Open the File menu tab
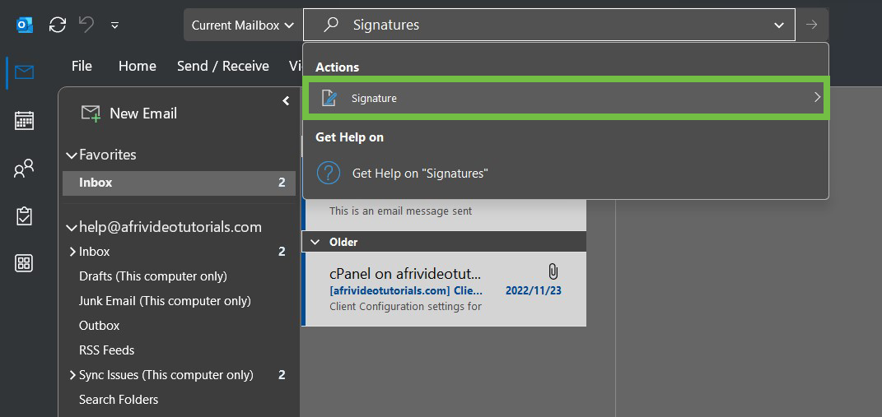 pos(82,66)
